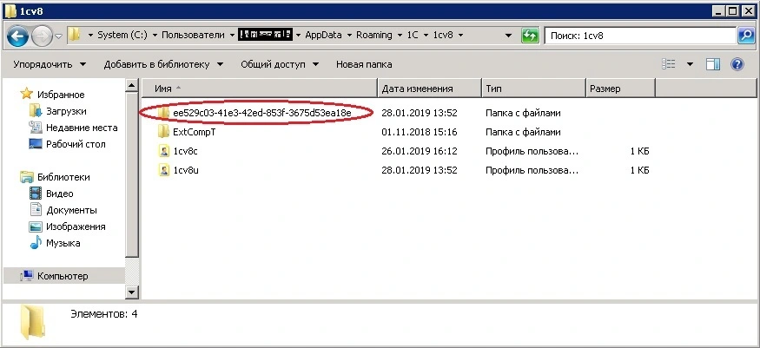Viewport: 760px width, 348px height.
Task: Expand the Добавить в библиотеку menu
Action: pos(163,64)
